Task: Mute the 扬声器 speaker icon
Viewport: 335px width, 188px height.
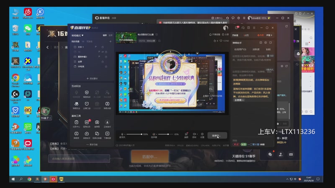Action: click(154, 134)
